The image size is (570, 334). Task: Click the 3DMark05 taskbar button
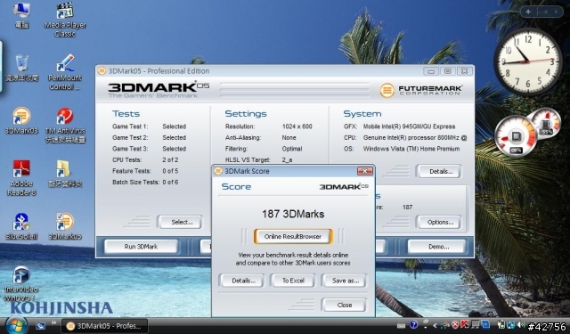(104, 326)
